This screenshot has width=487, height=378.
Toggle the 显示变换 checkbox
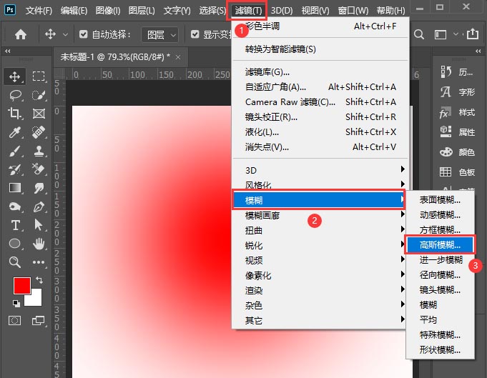click(x=195, y=34)
